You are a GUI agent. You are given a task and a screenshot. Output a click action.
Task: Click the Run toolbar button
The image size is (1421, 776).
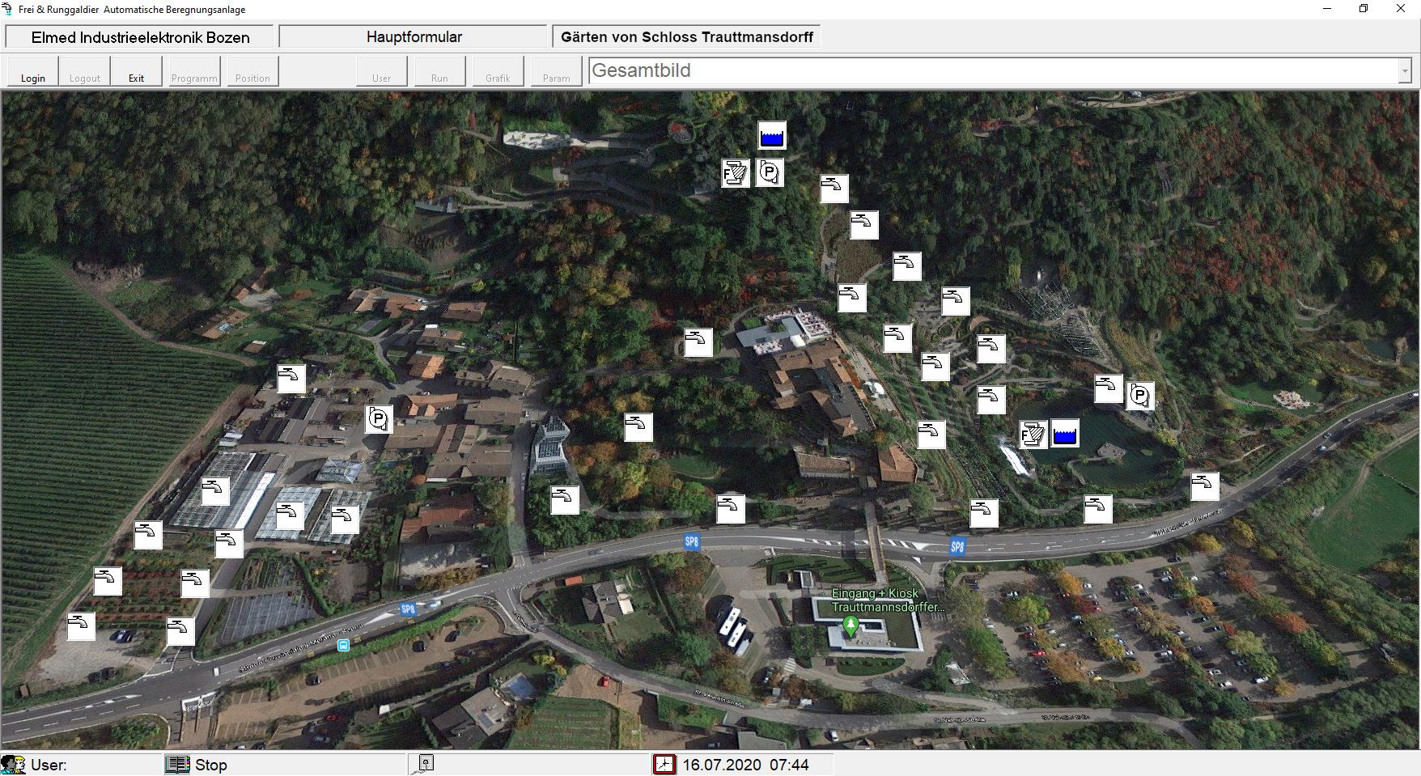pyautogui.click(x=439, y=71)
